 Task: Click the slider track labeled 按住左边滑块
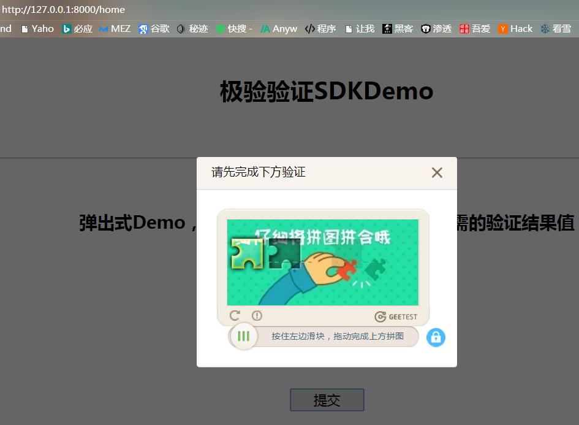[324, 336]
